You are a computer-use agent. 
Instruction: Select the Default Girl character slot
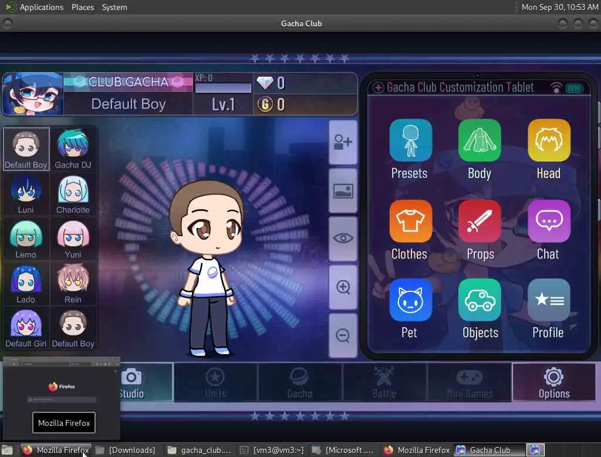click(26, 328)
